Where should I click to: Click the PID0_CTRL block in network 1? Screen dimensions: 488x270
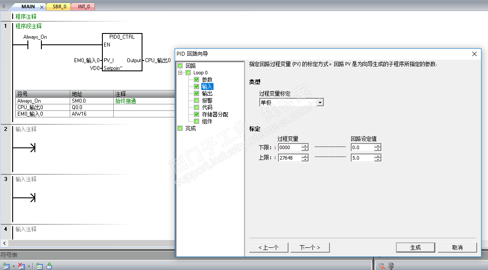click(x=122, y=52)
